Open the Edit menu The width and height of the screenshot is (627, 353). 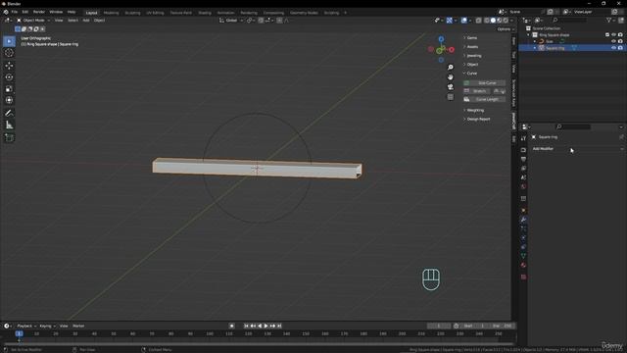click(x=25, y=12)
